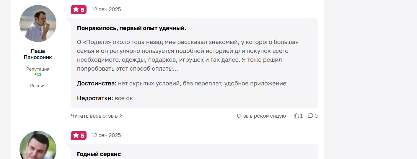
Task: Click the Россия country label
Action: [38, 86]
